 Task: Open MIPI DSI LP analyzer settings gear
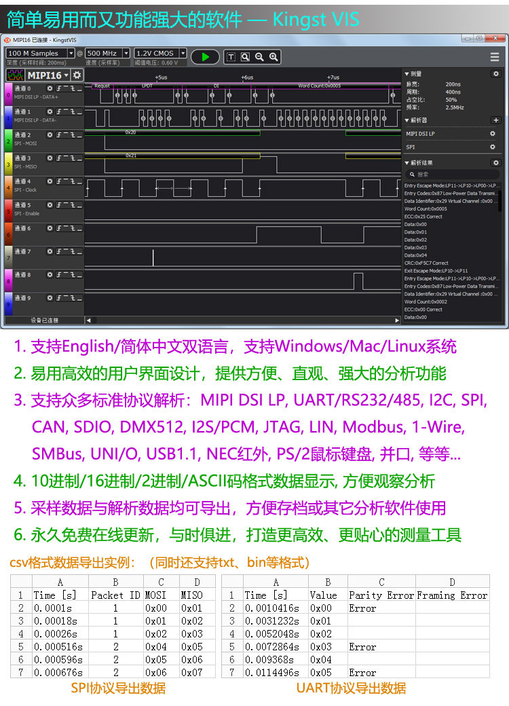[492, 134]
